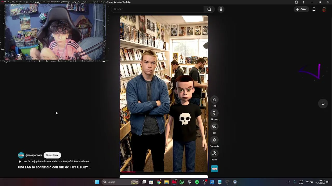Switch to the active YouTube app on taskbar
This screenshot has height=186, width=332.
[174, 182]
